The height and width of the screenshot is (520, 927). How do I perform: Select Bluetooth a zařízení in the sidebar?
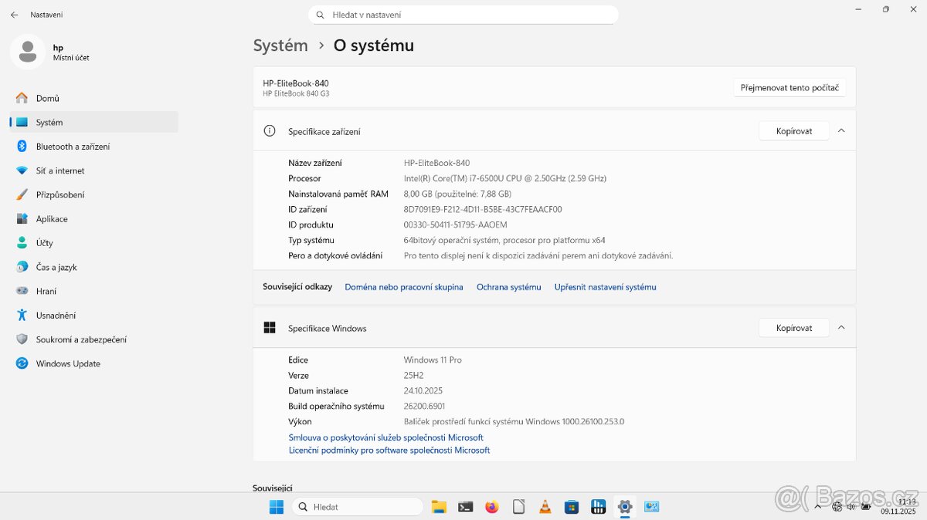(x=79, y=146)
